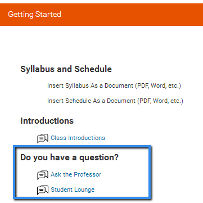Viewport: 203px width, 203px height.
Task: Open the Ask the Professor forum link
Action: pos(76,174)
